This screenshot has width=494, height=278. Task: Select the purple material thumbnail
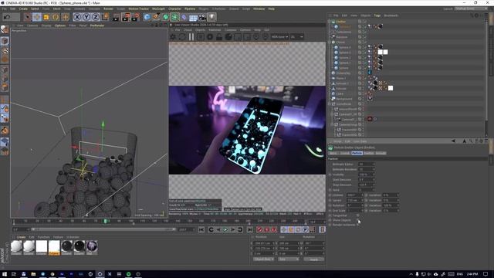click(92, 247)
